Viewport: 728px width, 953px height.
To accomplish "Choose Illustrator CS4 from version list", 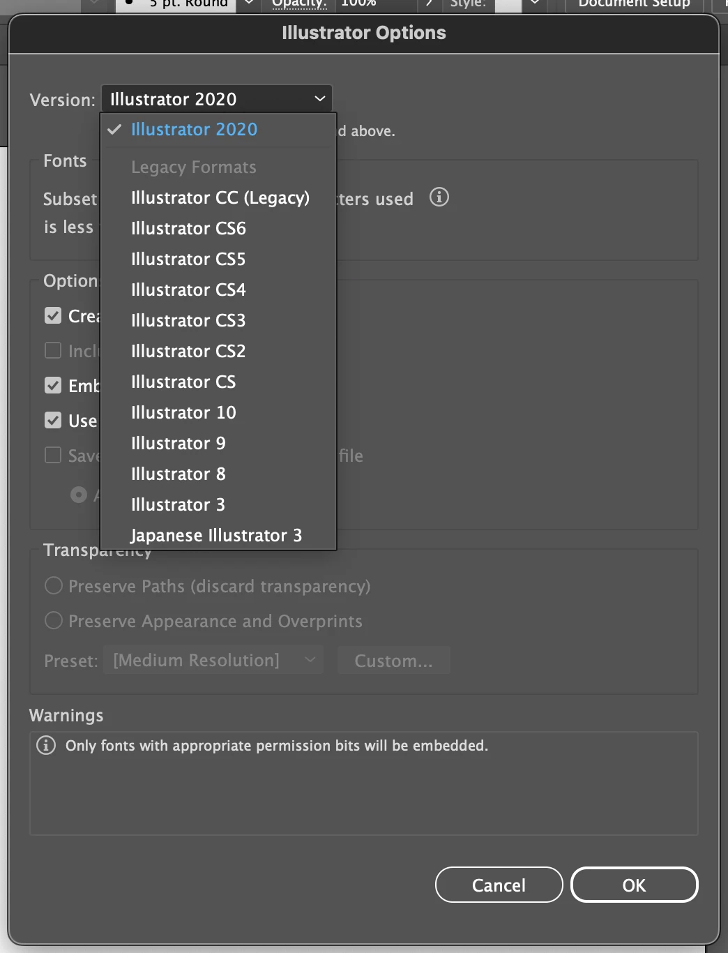I will tap(218, 290).
